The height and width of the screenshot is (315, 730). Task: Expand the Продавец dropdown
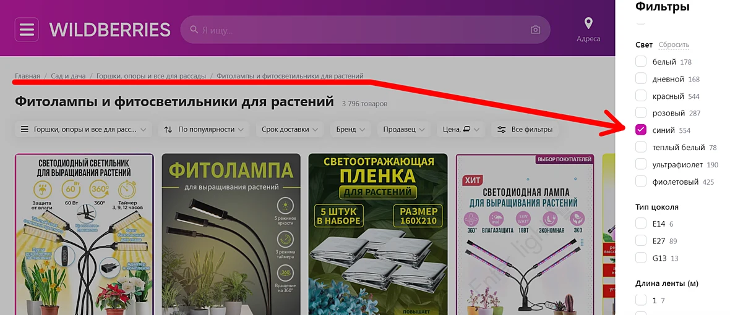[403, 130]
